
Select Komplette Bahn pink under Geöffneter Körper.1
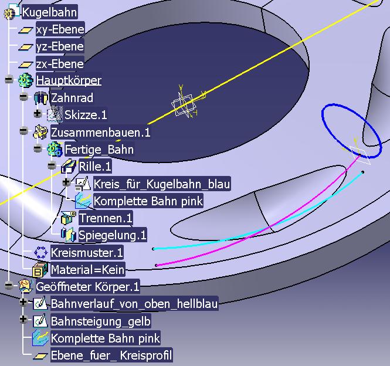tap(106, 338)
